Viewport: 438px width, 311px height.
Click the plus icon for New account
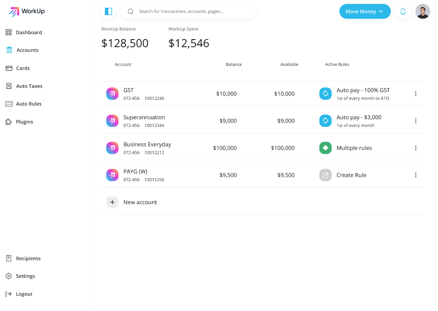coord(112,202)
